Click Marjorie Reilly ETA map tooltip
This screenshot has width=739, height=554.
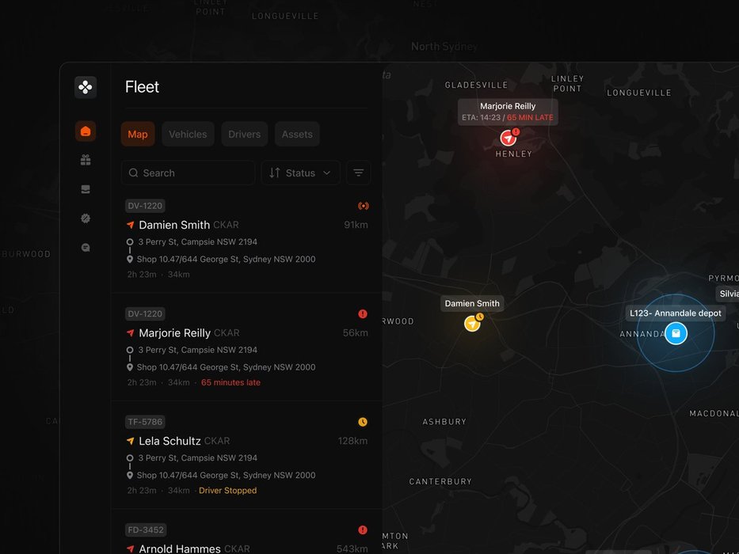(508, 112)
